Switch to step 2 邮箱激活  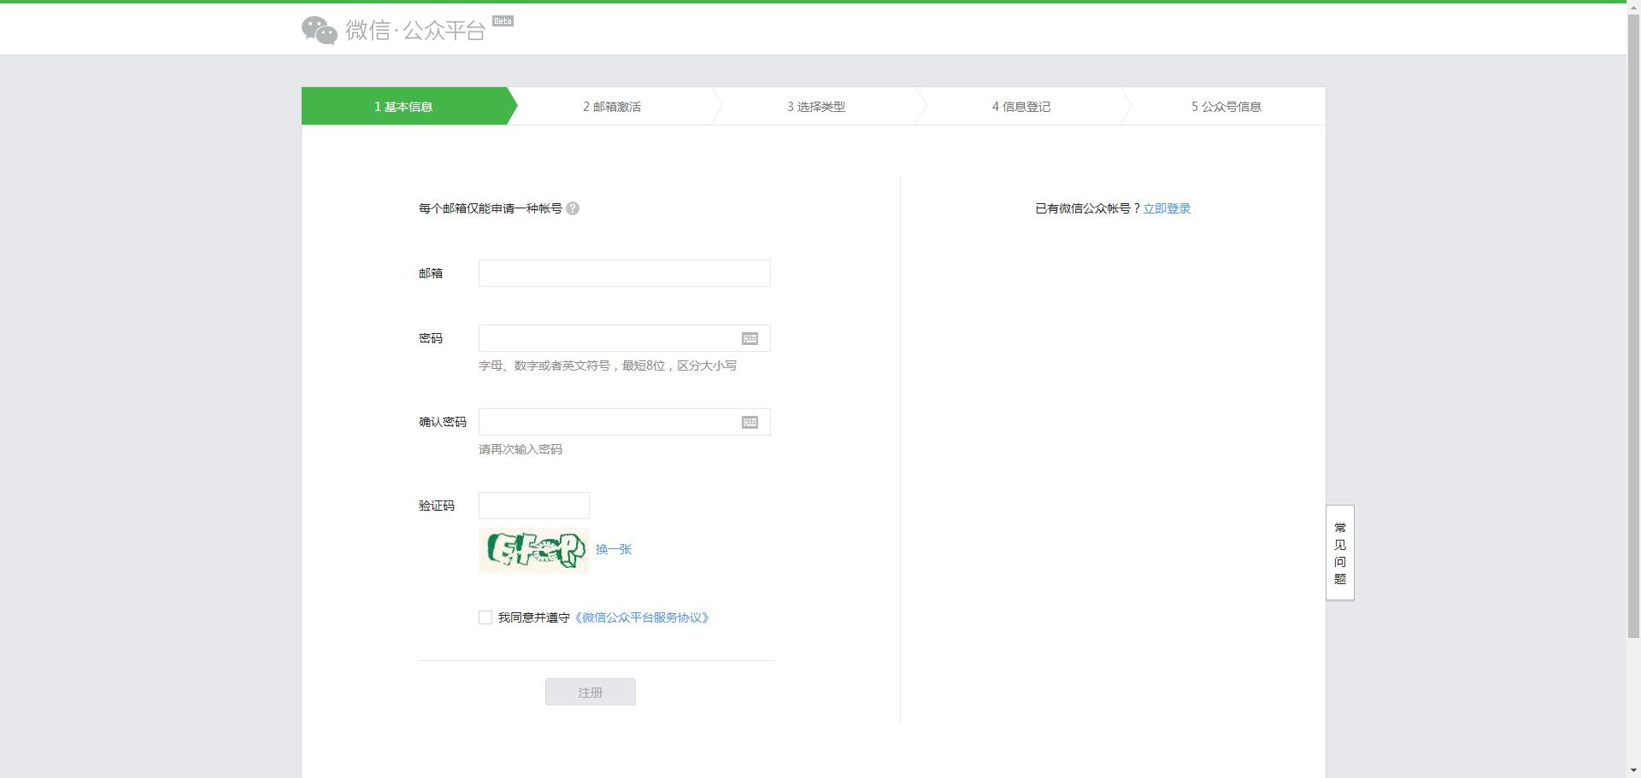click(613, 106)
